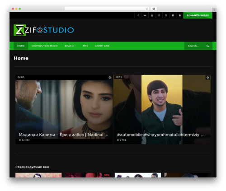Open the #automobile video thumbnail
The width and height of the screenshot is (226, 191).
coord(162,109)
